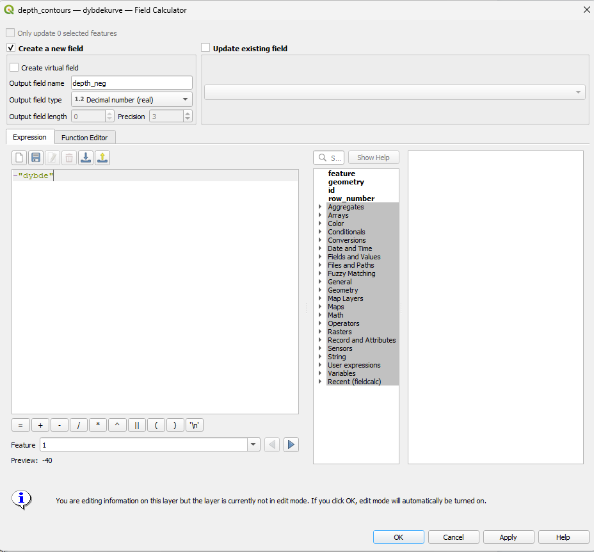This screenshot has width=594, height=552.
Task: Enable the Create virtual field checkbox
Action: [x=14, y=67]
